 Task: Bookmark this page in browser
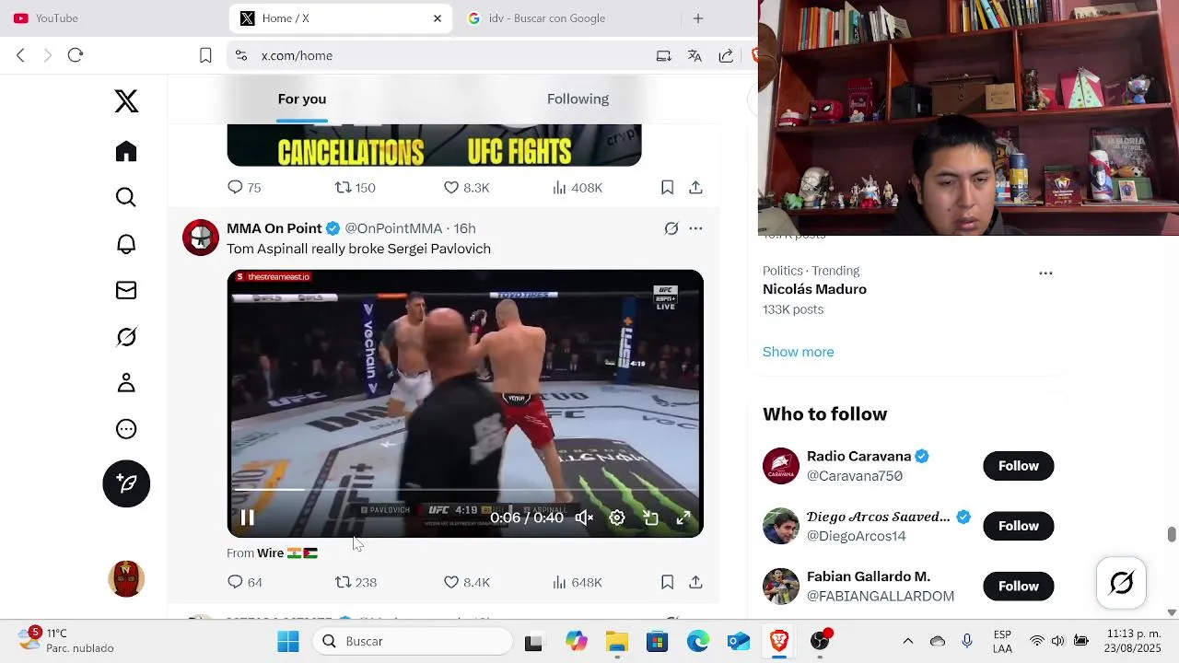[x=205, y=55]
